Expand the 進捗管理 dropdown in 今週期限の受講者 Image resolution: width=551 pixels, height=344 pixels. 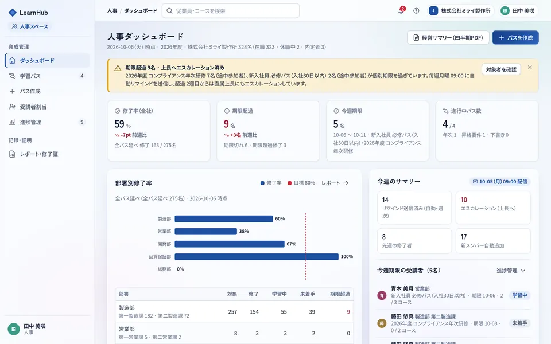(511, 271)
